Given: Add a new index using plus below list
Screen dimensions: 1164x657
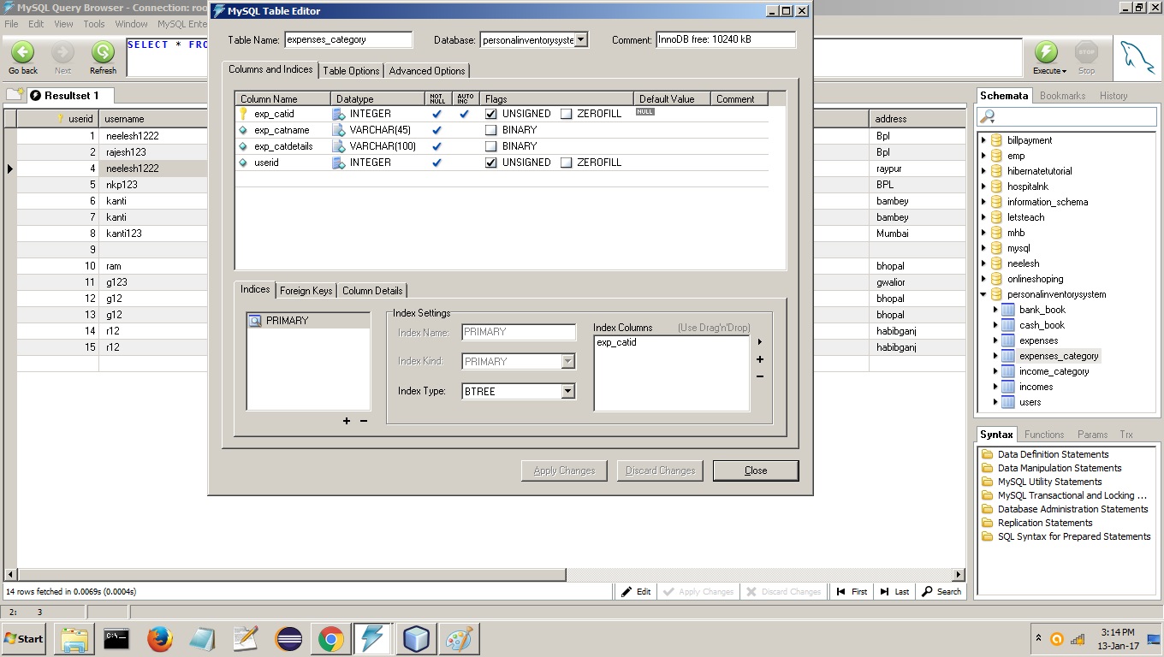Looking at the screenshot, I should [347, 421].
